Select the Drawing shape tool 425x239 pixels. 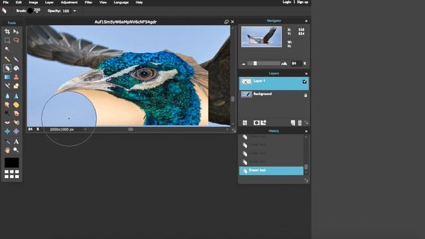click(16, 86)
